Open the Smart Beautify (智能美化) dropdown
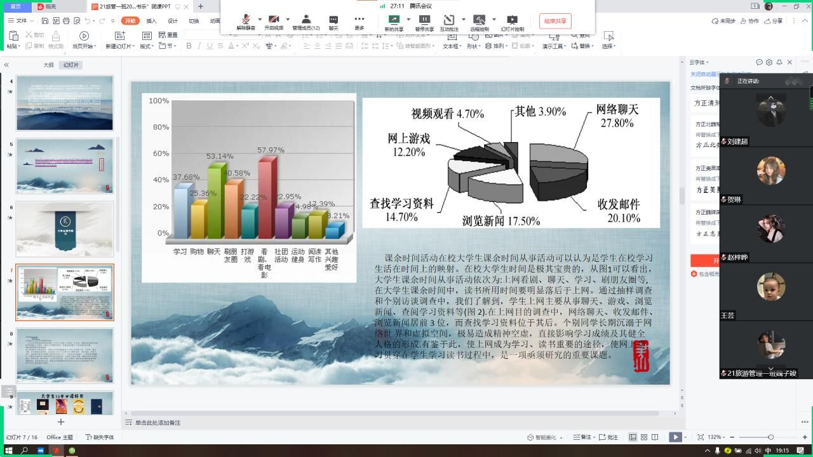 point(545,437)
